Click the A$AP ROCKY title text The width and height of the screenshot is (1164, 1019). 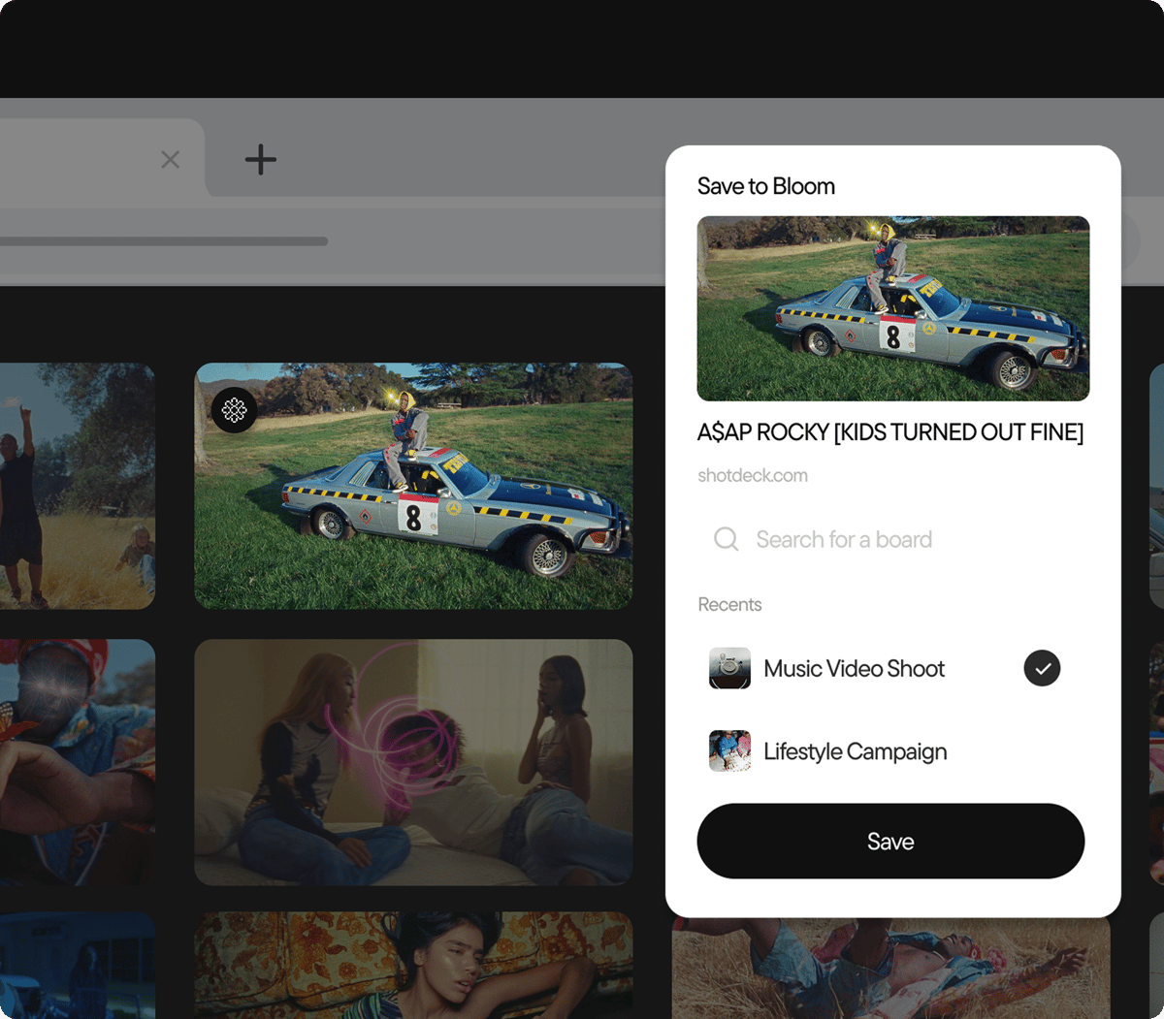coord(890,432)
